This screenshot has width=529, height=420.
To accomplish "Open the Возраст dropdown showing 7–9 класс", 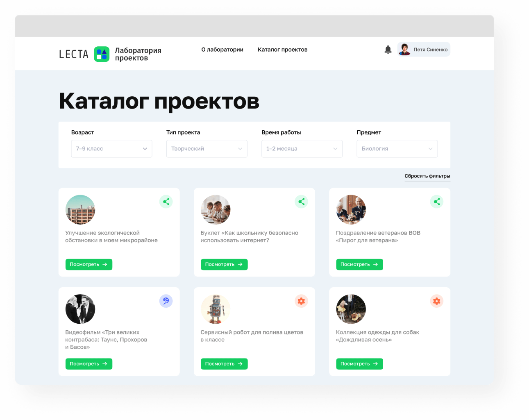I will (x=111, y=149).
